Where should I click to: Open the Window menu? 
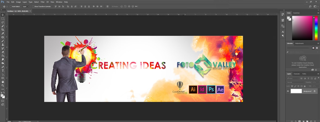59,2
